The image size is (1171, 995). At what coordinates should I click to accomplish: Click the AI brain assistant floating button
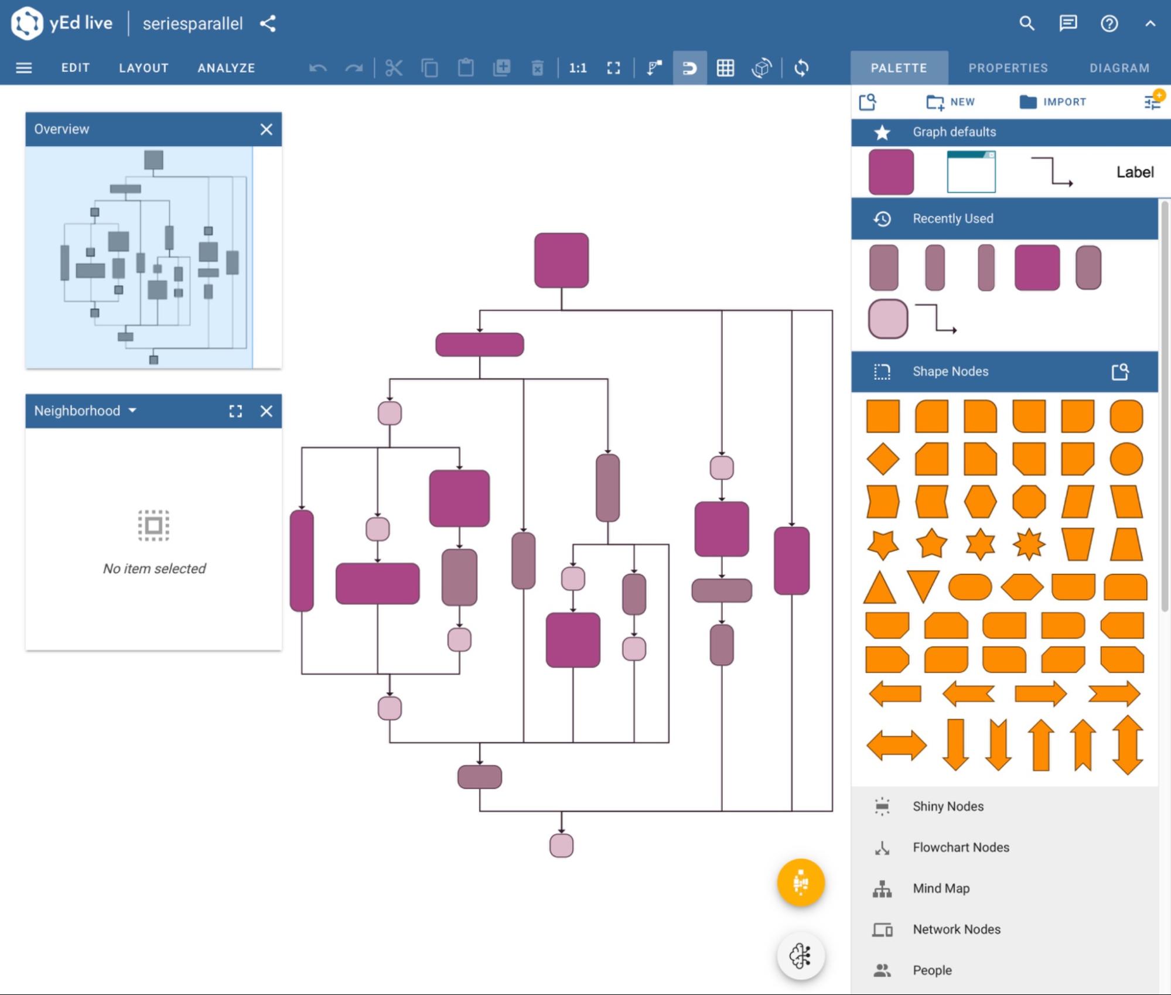click(x=800, y=956)
